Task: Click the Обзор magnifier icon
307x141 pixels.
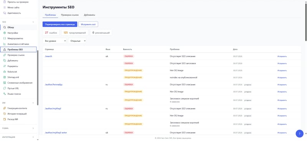Action: coord(5,27)
